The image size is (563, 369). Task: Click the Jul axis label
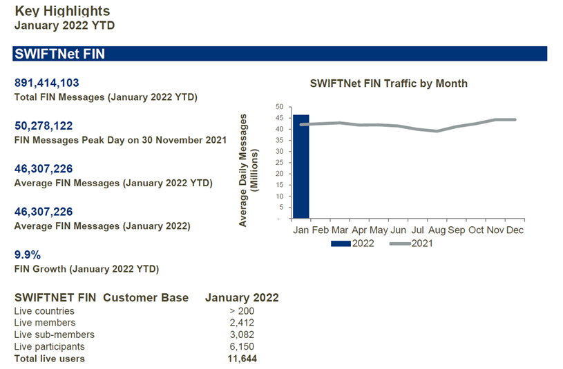pos(417,230)
